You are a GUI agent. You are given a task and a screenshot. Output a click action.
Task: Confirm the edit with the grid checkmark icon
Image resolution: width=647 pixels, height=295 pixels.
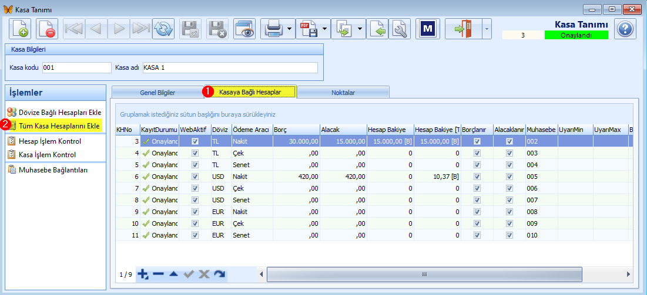189,274
